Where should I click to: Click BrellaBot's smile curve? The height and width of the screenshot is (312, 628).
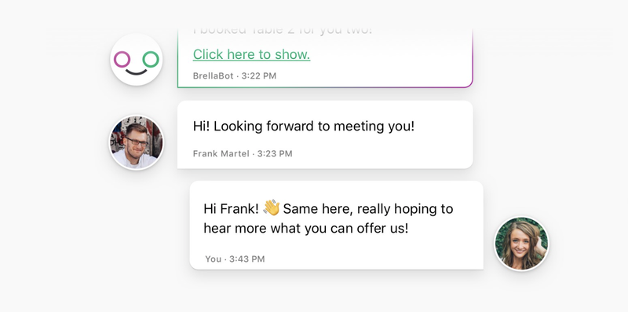[136, 72]
